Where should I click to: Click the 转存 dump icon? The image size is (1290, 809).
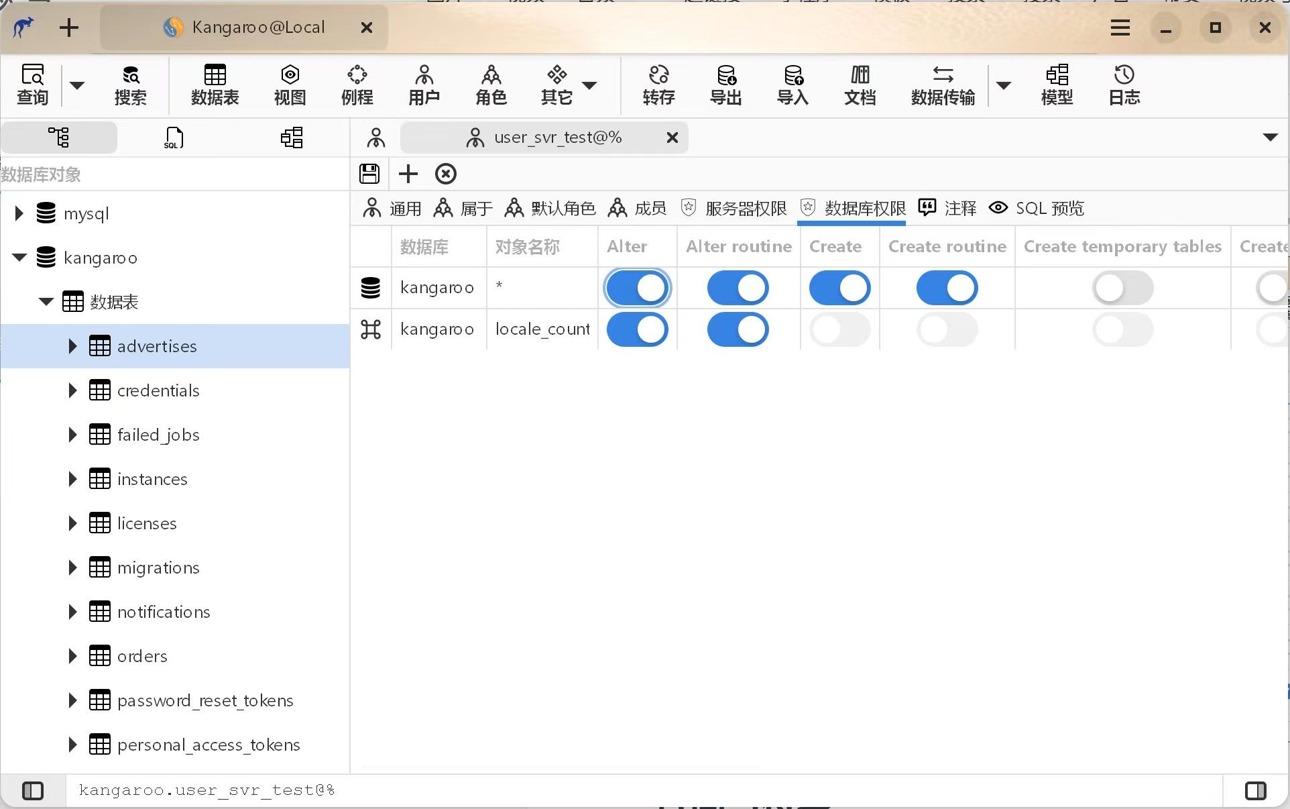658,85
